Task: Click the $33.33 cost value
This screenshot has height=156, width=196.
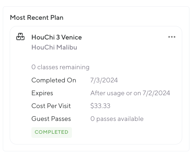Action: point(100,106)
